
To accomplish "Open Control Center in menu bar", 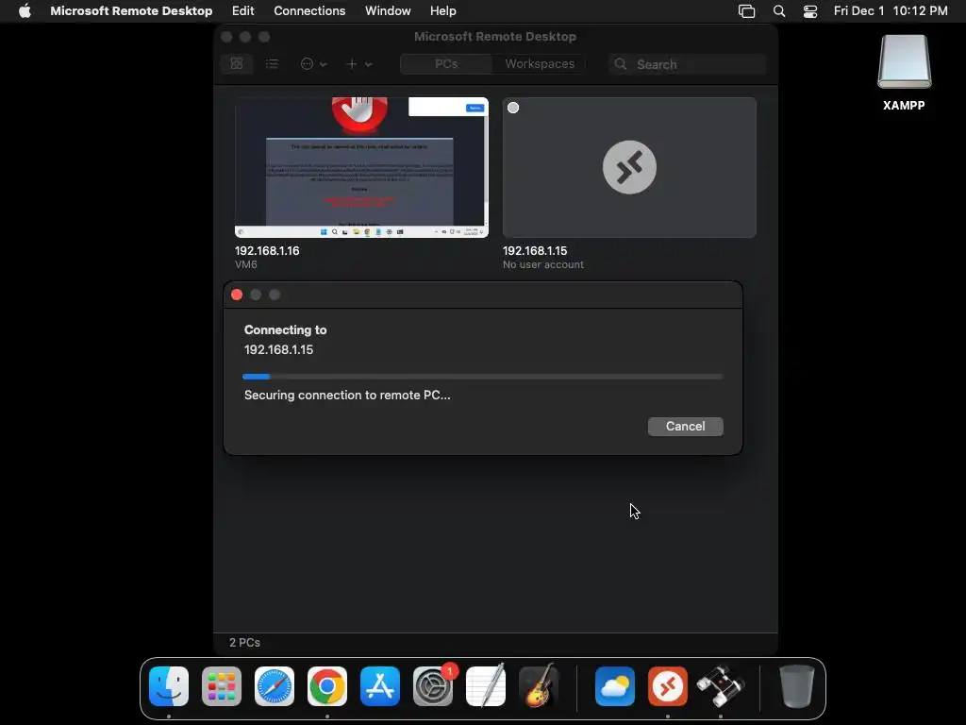I will point(810,11).
